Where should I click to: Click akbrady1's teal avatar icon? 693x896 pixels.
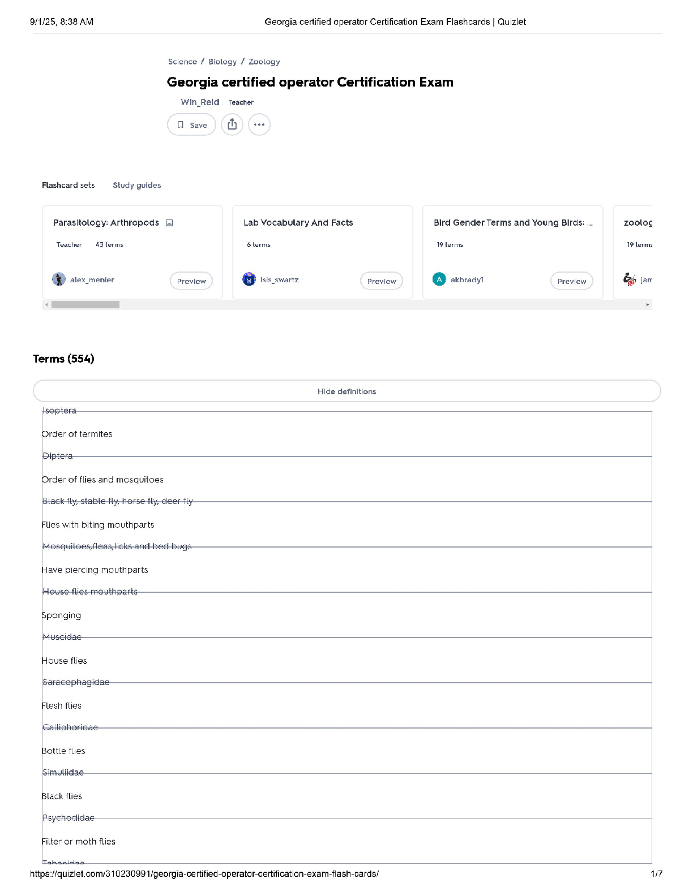pos(439,279)
